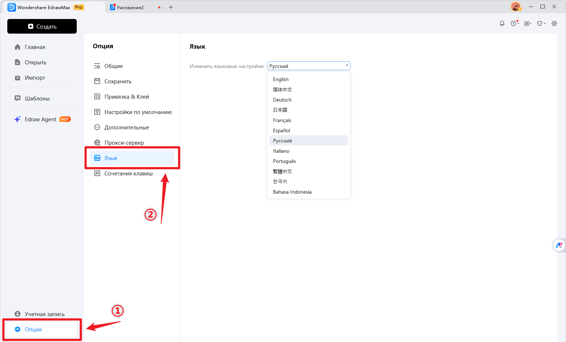Viewport: 566px width, 342px height.
Task: Open the floating AI assistant icon
Action: [x=559, y=245]
